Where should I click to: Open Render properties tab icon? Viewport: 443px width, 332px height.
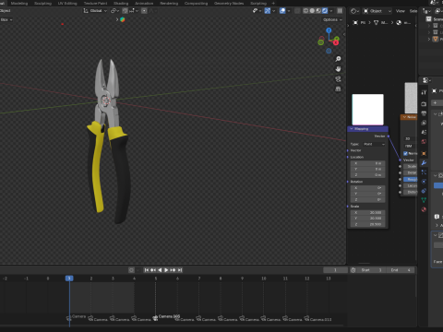(424, 104)
